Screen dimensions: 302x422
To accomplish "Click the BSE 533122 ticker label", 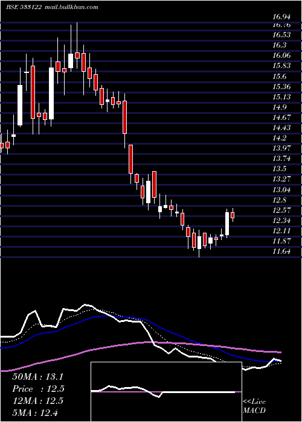I will (x=24, y=7).
